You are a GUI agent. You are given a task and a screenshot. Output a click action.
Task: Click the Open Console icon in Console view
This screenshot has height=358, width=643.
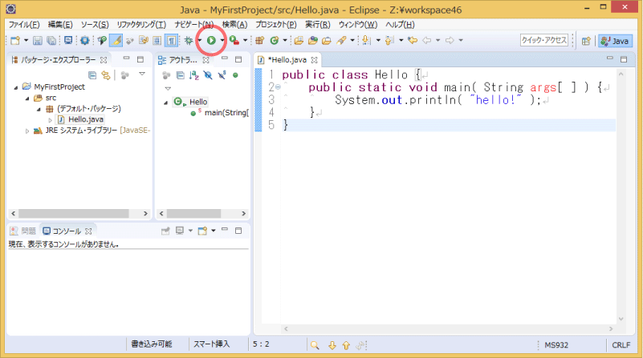coord(202,231)
